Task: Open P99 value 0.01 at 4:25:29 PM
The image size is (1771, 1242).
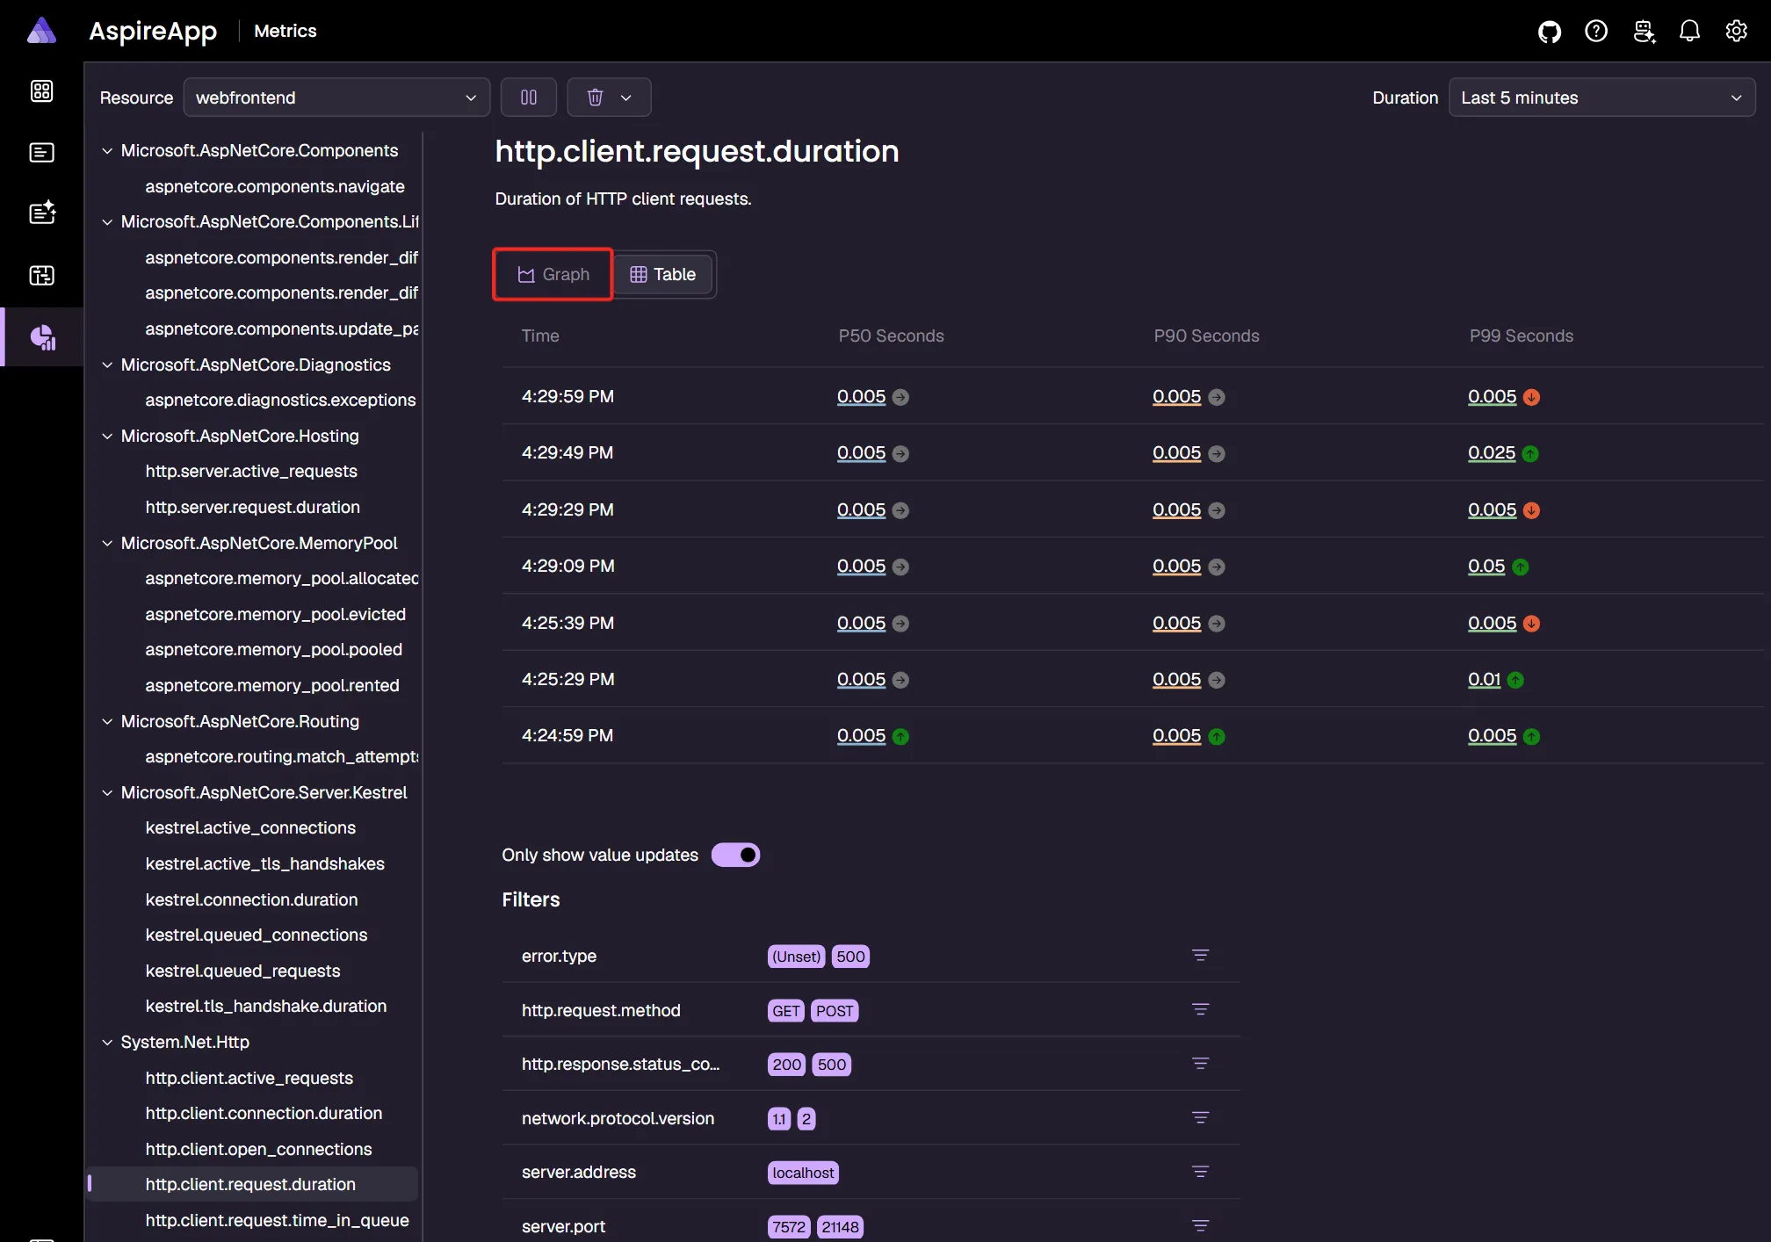Action: point(1484,679)
